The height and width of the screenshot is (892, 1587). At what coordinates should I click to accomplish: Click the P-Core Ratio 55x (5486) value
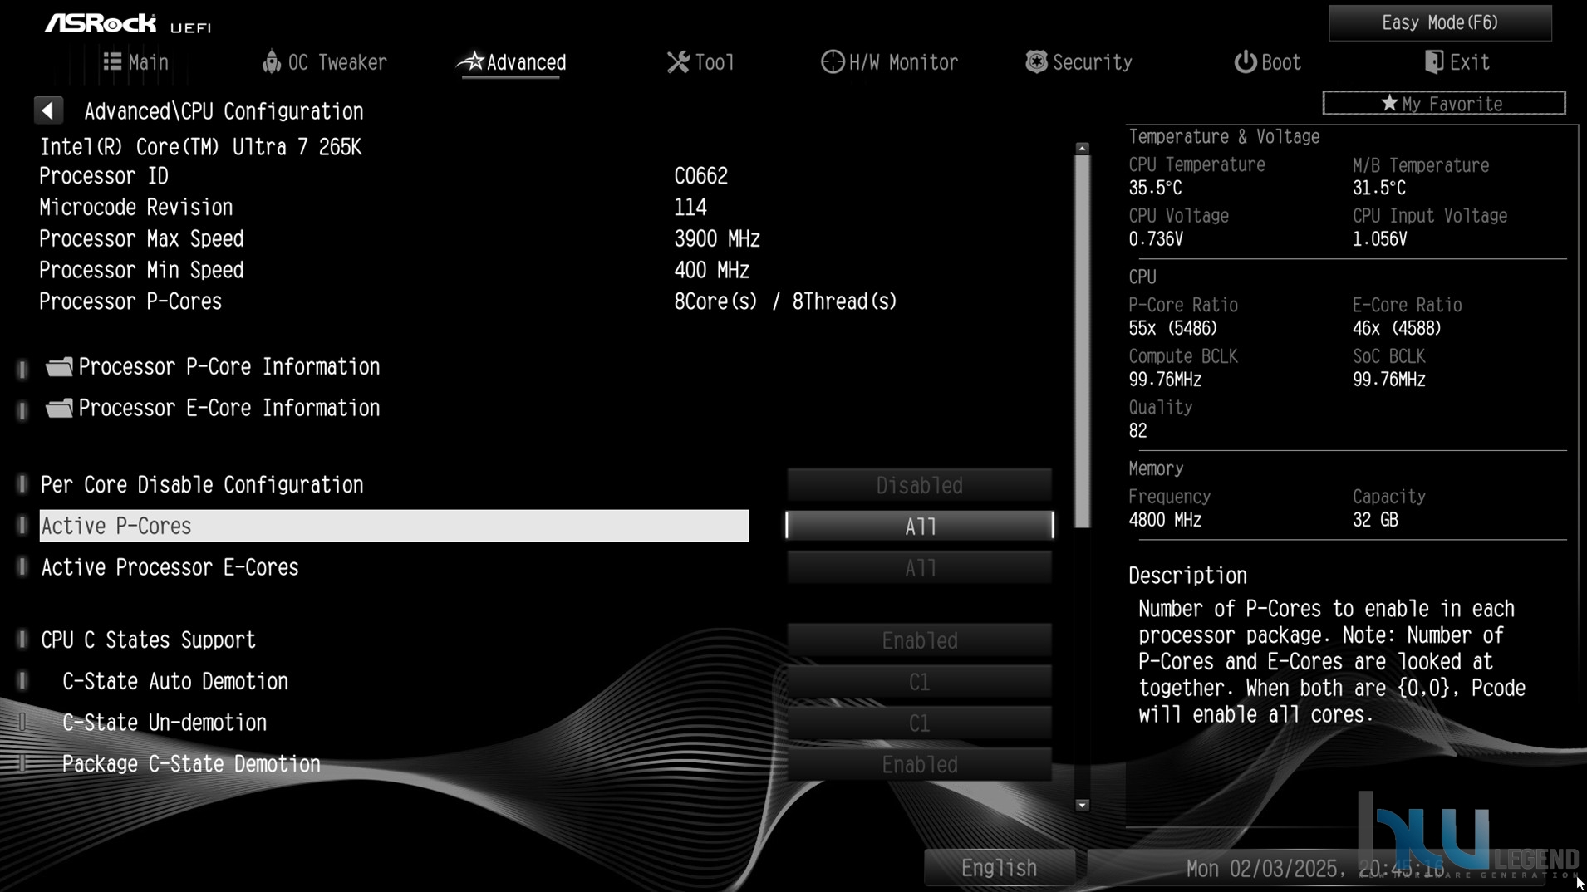[x=1172, y=328]
